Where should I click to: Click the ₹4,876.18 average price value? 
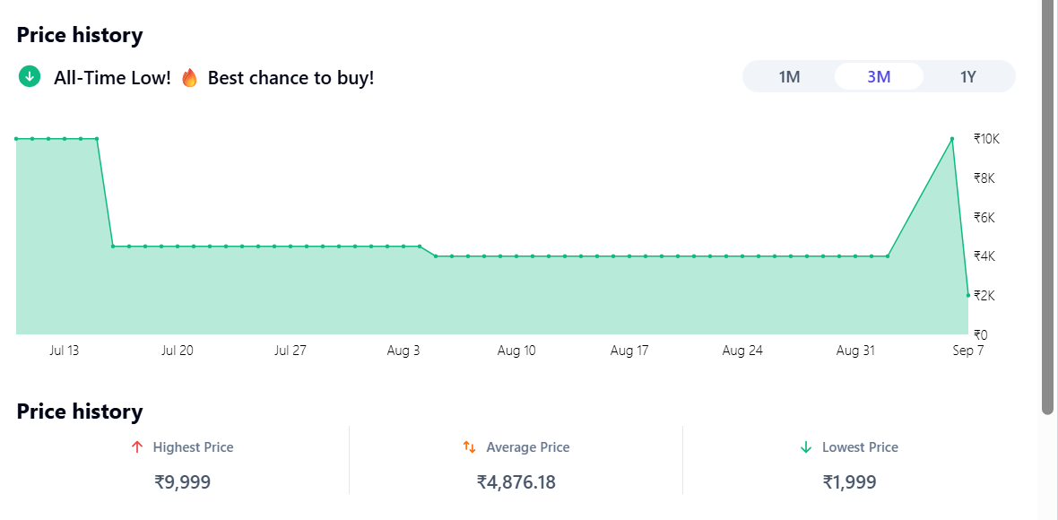[516, 482]
